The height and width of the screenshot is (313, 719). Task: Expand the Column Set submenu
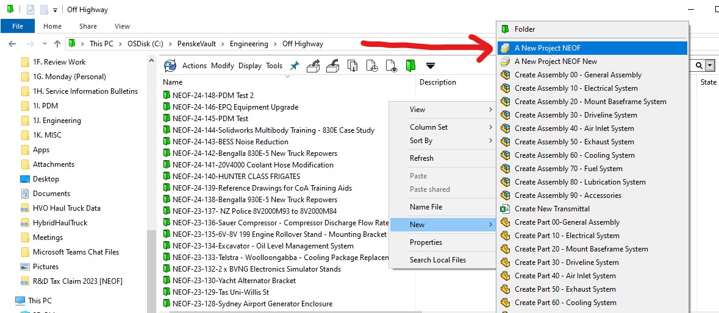pos(443,127)
